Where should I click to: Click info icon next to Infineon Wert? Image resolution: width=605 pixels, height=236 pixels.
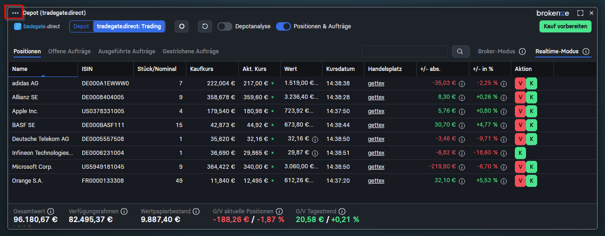pyautogui.click(x=315, y=153)
